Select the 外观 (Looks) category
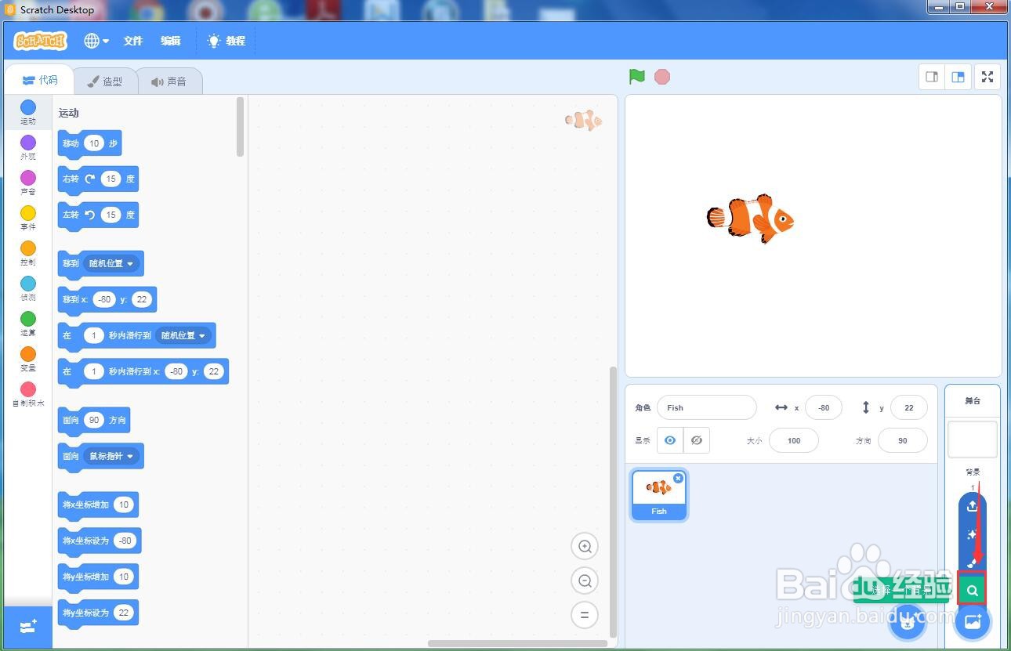This screenshot has width=1011, height=651. point(28,147)
